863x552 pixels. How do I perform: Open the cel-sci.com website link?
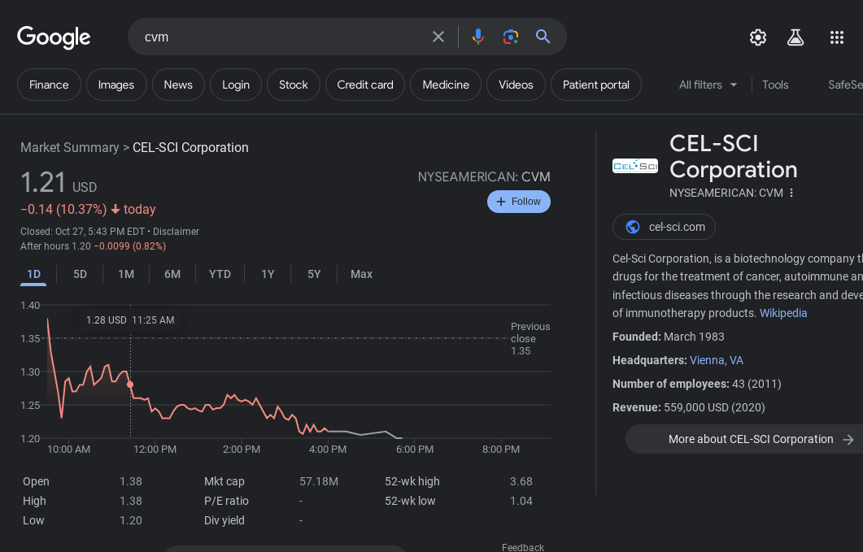click(x=664, y=227)
